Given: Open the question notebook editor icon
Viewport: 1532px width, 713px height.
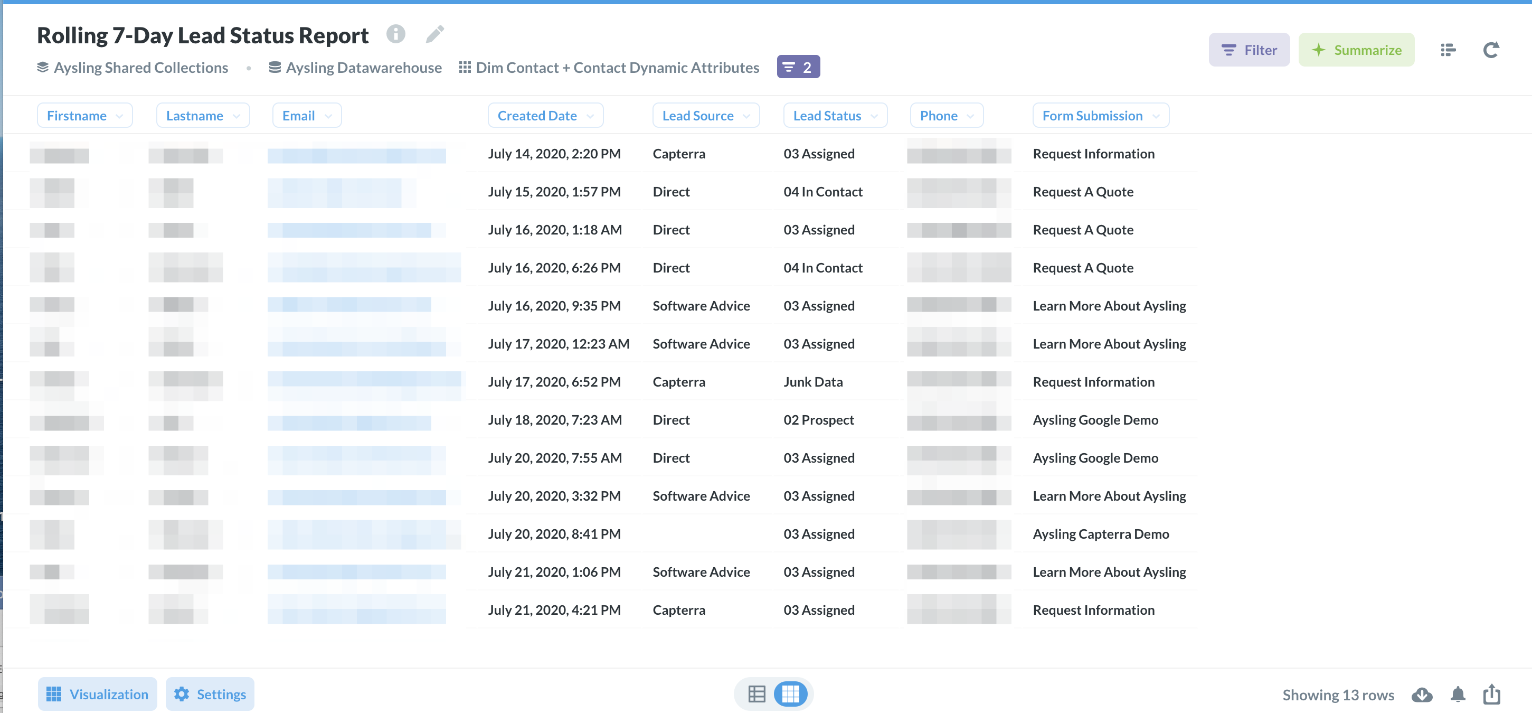Looking at the screenshot, I should tap(1448, 50).
